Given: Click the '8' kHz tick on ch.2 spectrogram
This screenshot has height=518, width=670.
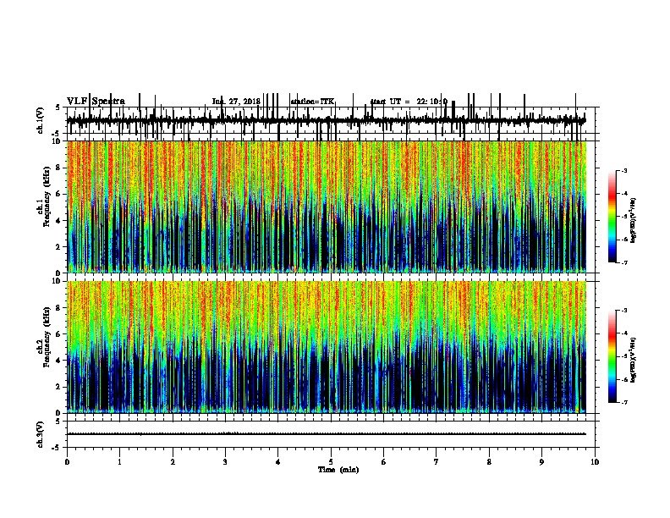Looking at the screenshot, I should pos(59,308).
